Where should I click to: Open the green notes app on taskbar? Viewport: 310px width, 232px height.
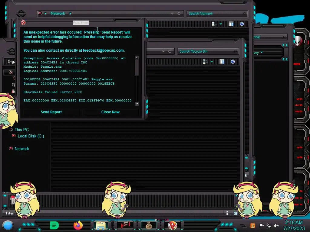tap(54, 225)
